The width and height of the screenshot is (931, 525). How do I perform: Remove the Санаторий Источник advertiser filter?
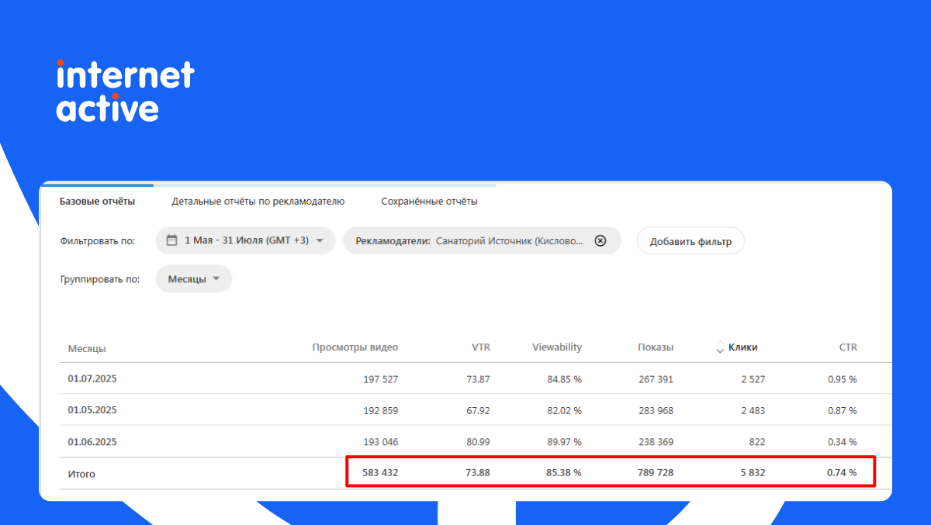point(600,240)
